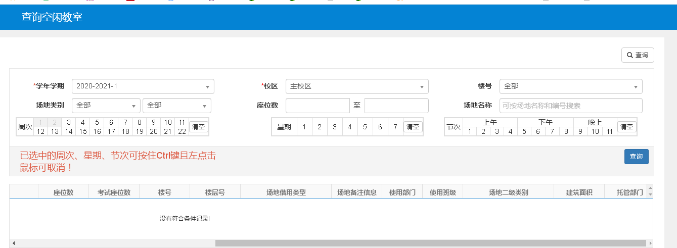Open the 学年学期 dropdown

tap(143, 86)
